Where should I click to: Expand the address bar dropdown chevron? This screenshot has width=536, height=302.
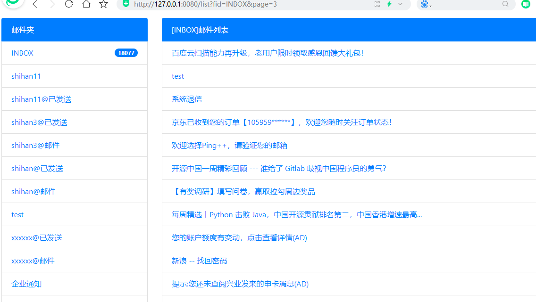coord(400,4)
